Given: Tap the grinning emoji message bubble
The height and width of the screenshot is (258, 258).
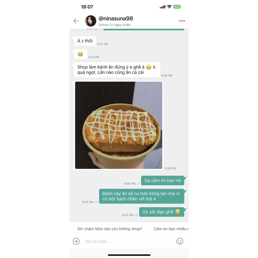Looking at the screenshot, I should 80,54.
